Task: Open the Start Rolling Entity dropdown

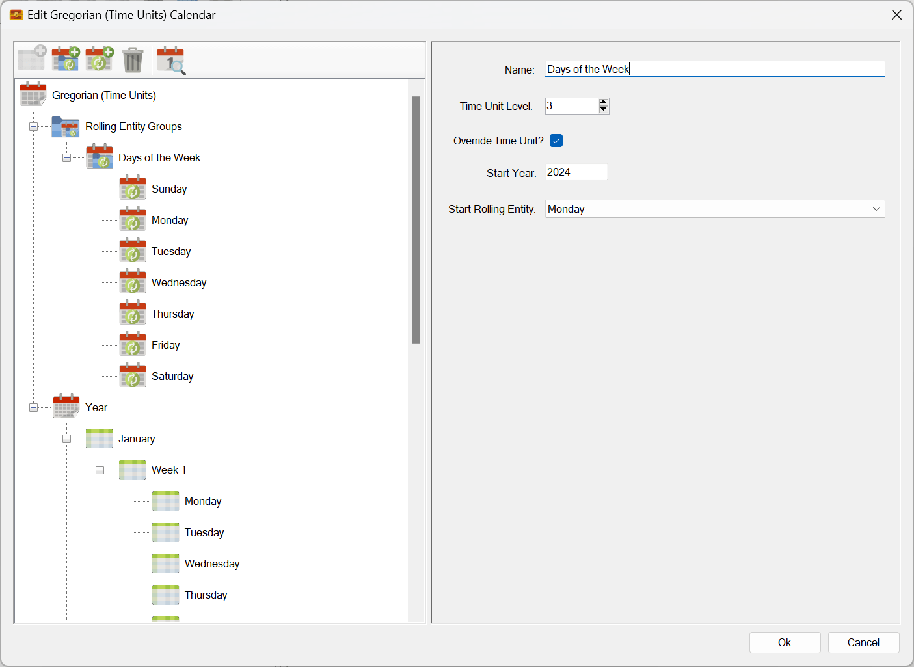Action: coord(876,209)
